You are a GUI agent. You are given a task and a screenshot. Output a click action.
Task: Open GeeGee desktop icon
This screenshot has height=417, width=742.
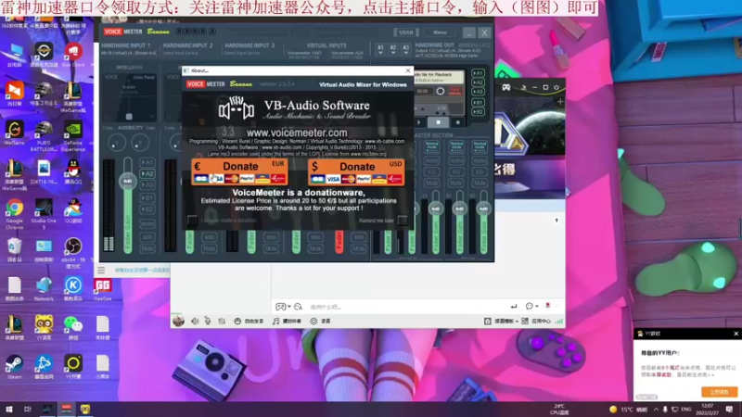[102, 289]
